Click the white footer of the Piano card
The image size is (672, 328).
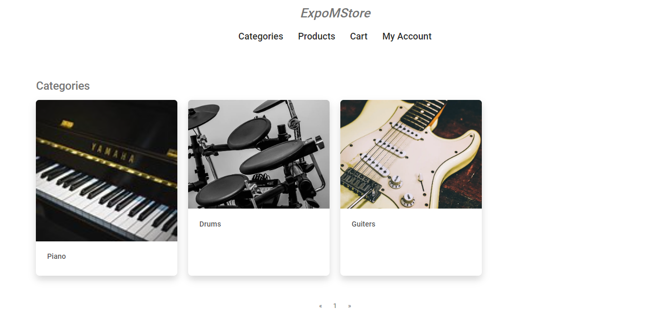[107, 258]
